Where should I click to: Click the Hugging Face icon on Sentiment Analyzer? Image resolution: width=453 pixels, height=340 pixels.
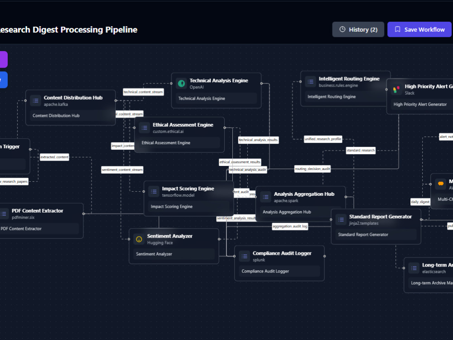coord(139,239)
